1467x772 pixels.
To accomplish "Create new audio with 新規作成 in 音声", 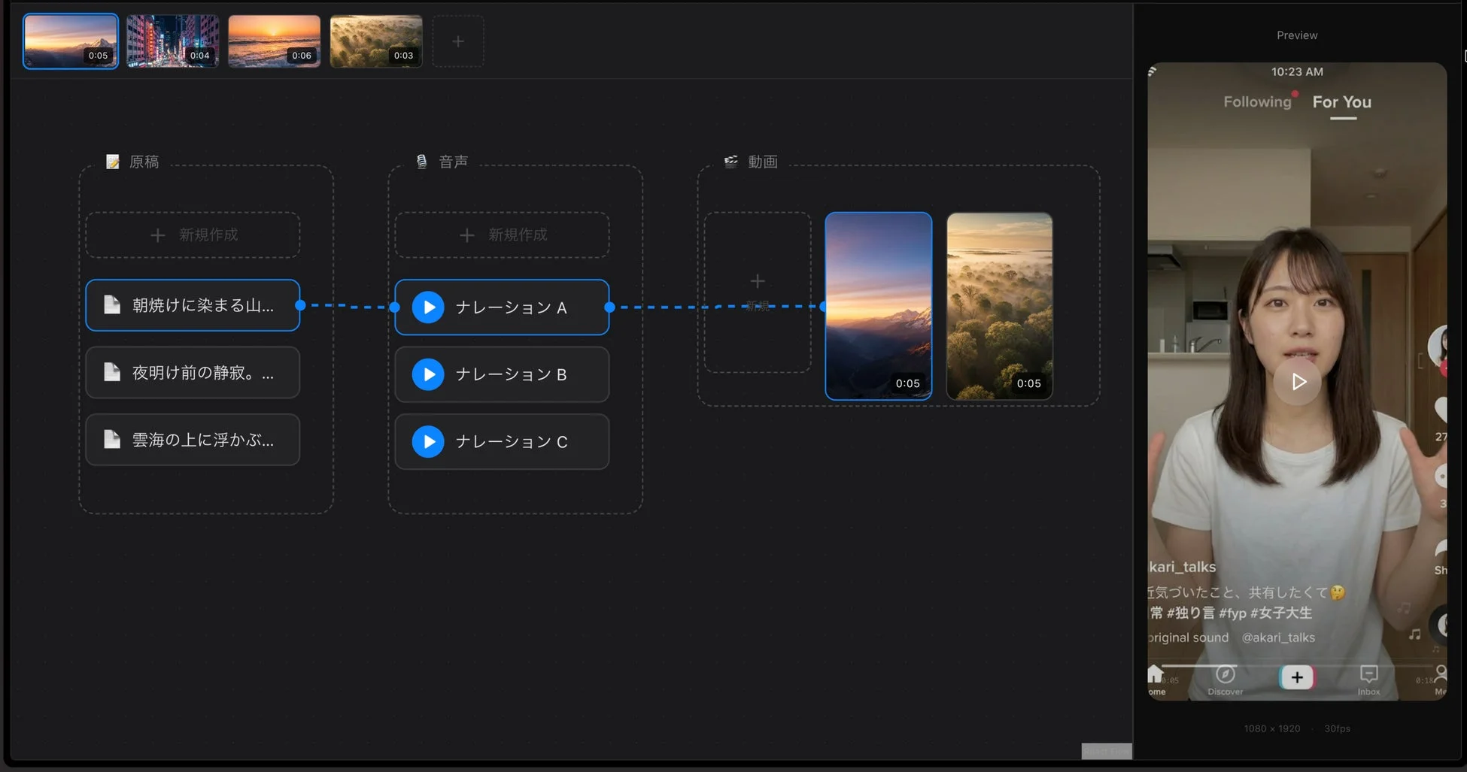I will [x=502, y=235].
